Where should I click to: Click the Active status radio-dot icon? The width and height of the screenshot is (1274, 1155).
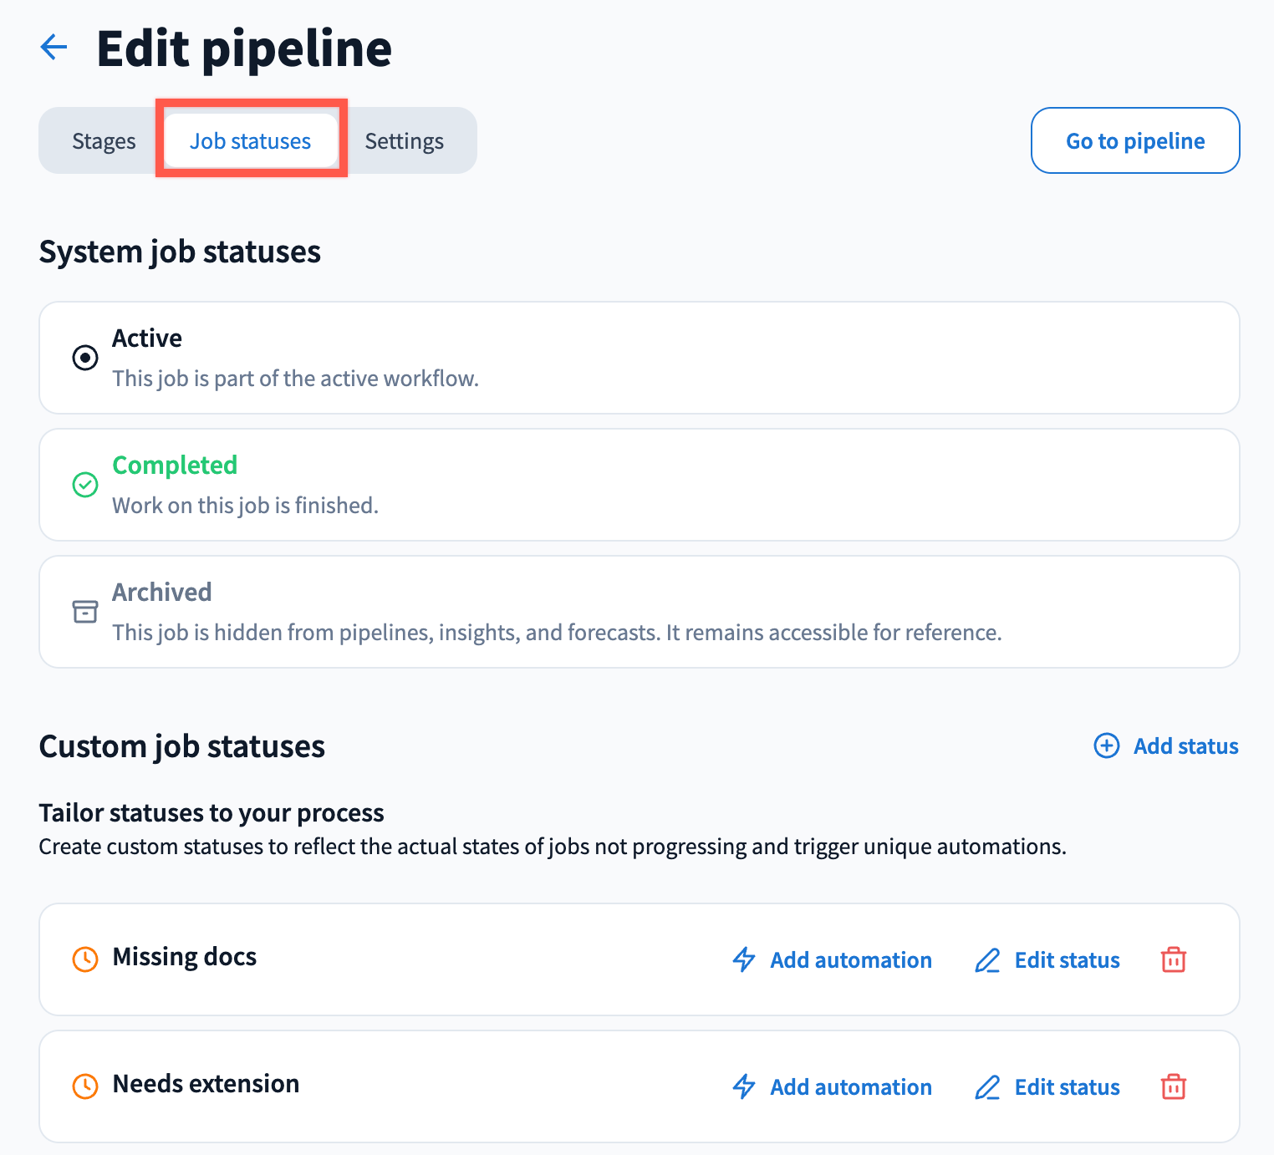click(85, 358)
